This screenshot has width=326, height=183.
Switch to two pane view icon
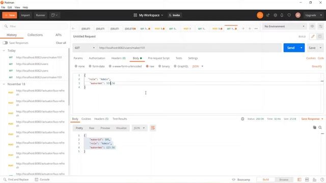(307, 179)
